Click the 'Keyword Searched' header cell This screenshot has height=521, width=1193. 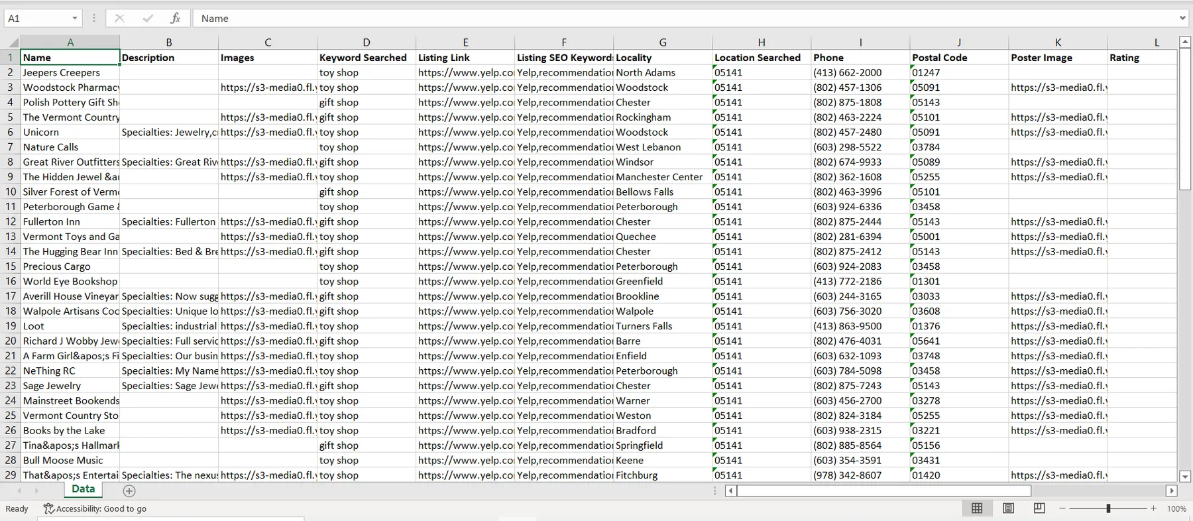pyautogui.click(x=367, y=58)
